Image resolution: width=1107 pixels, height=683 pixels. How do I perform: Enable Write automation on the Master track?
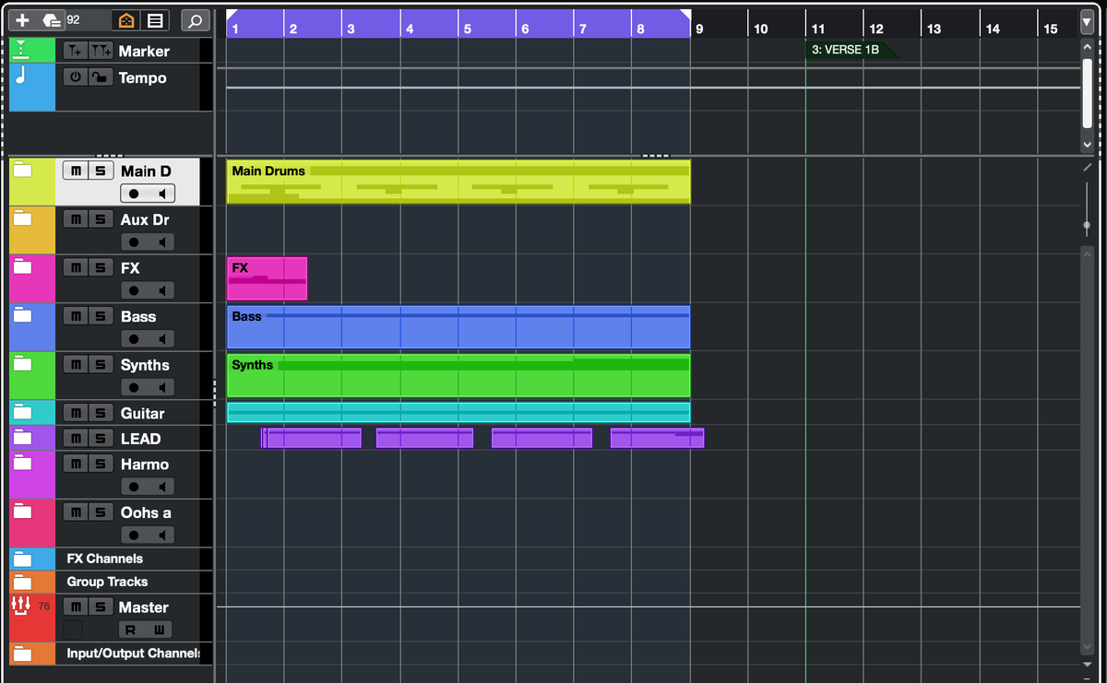[x=161, y=629]
